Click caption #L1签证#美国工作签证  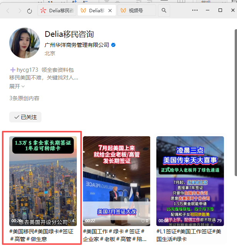pos(189,235)
